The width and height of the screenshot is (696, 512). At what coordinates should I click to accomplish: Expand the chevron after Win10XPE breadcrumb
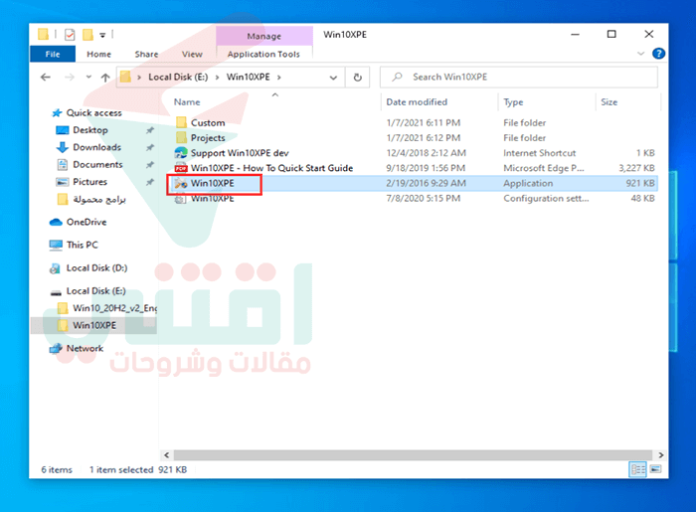click(x=279, y=78)
